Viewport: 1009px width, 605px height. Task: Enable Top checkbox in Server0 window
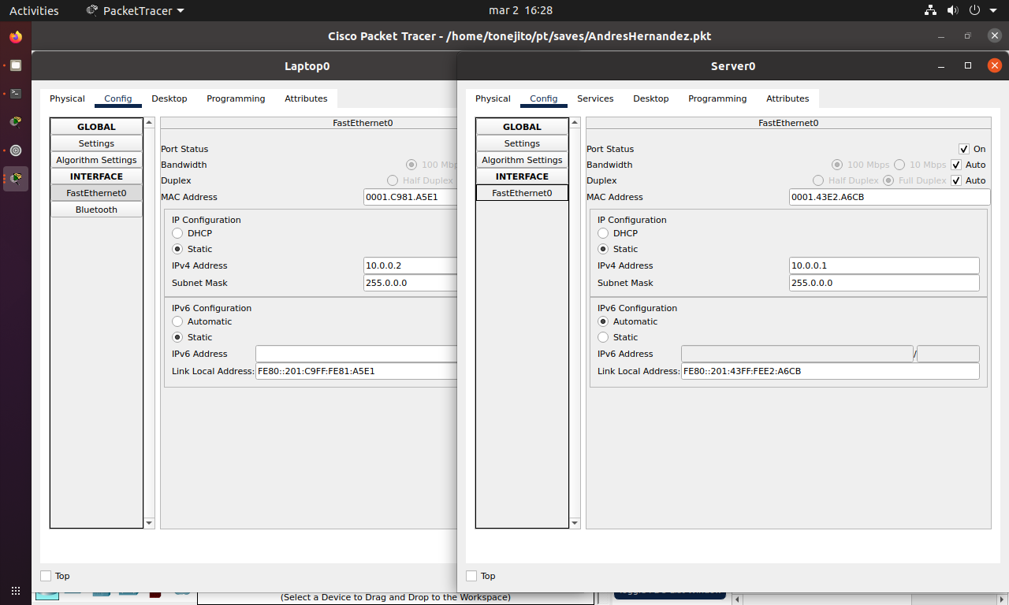[x=471, y=576]
